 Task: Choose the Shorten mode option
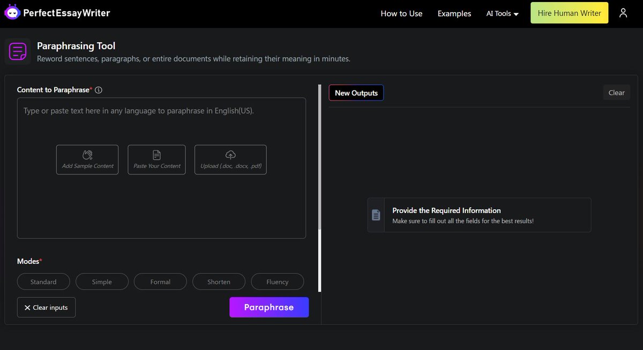click(x=219, y=281)
